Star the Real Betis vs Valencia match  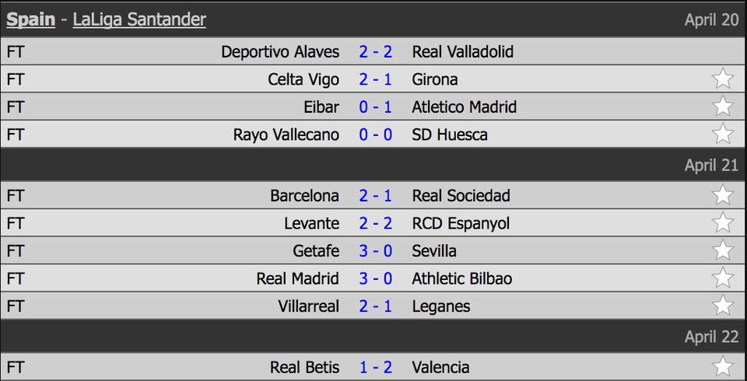click(723, 367)
